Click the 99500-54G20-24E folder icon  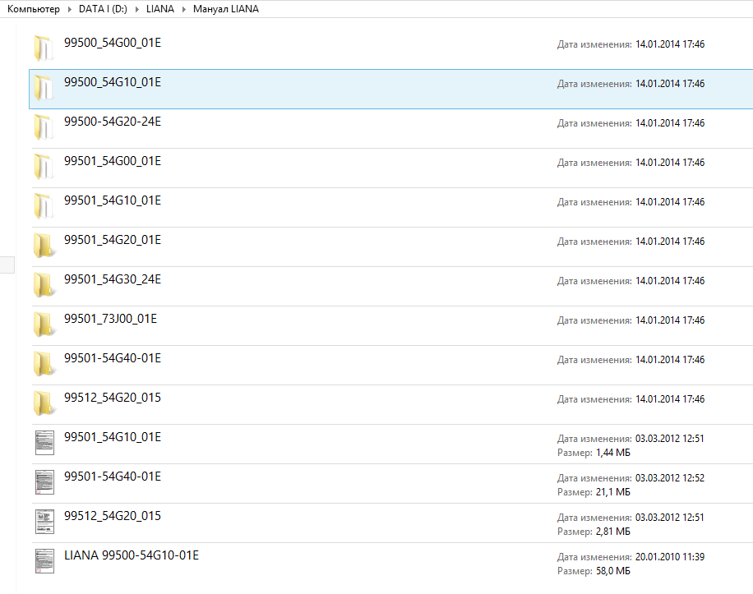pos(44,127)
